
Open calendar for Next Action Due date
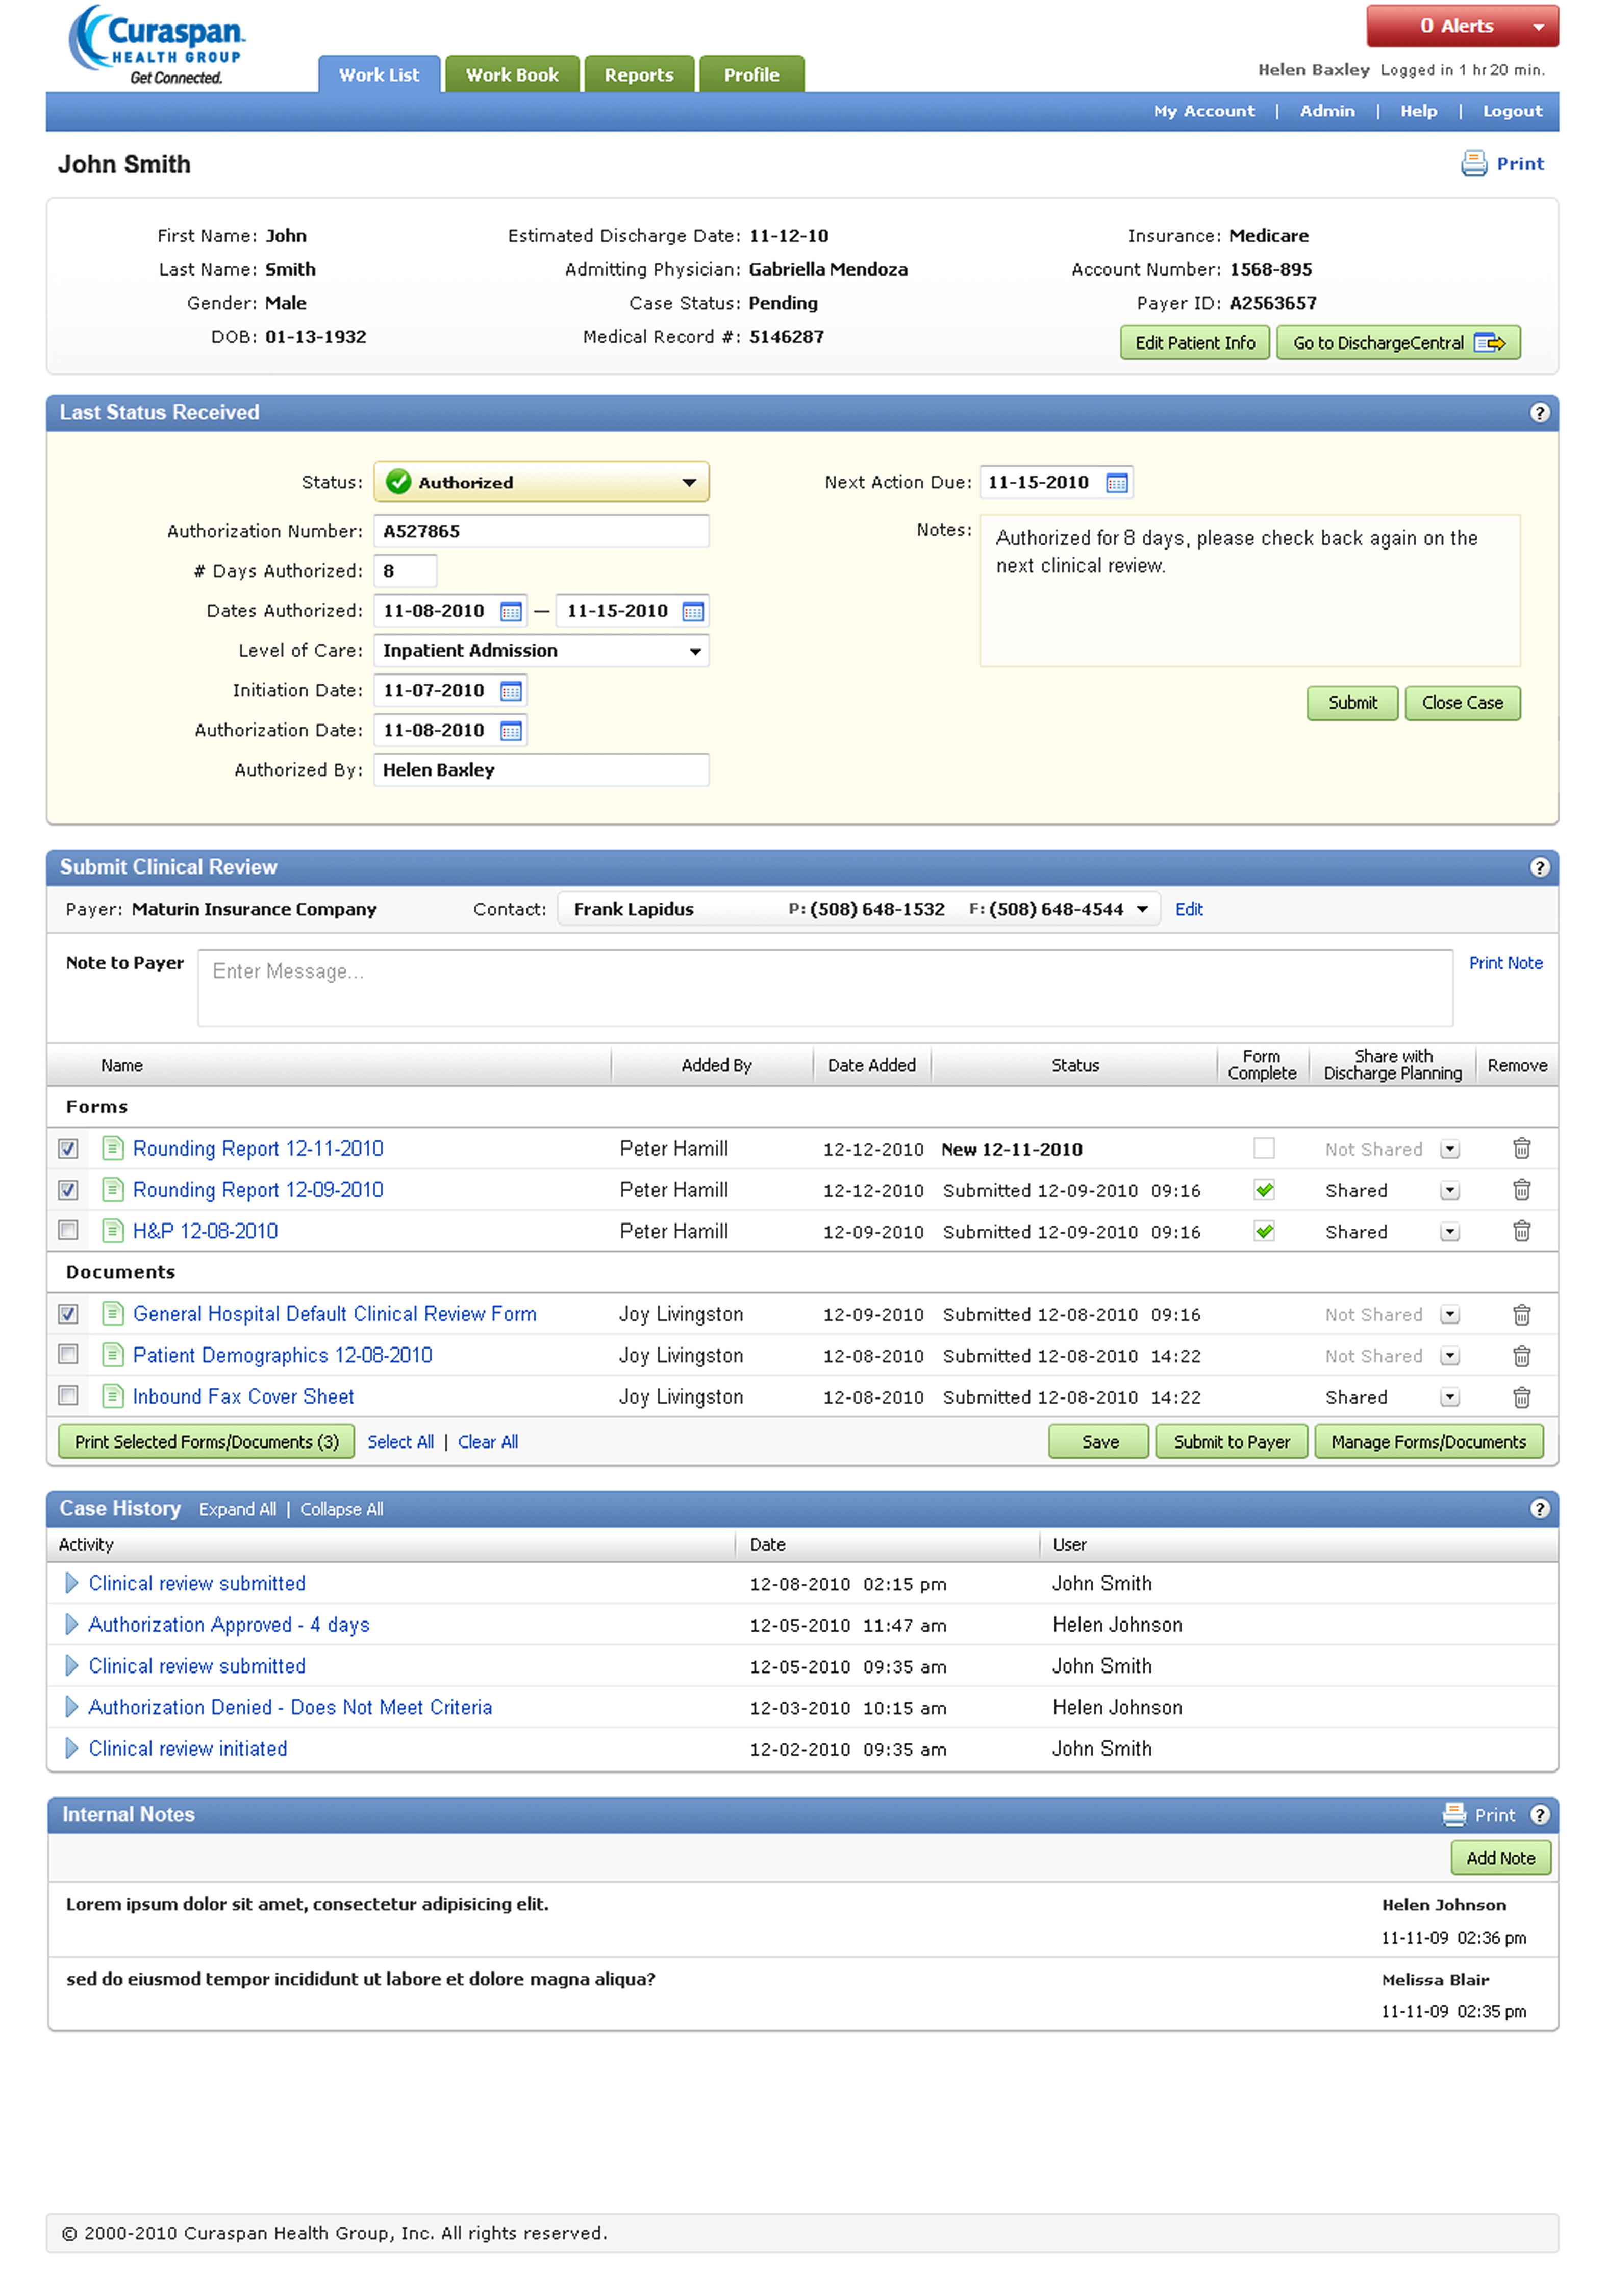pyautogui.click(x=1116, y=483)
